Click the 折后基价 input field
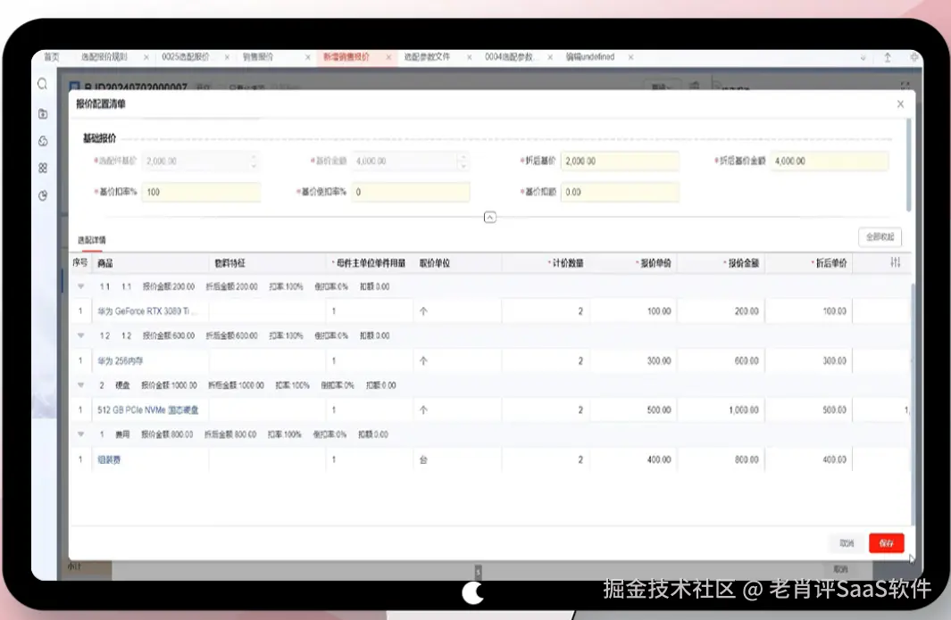The image size is (951, 620). click(x=620, y=161)
